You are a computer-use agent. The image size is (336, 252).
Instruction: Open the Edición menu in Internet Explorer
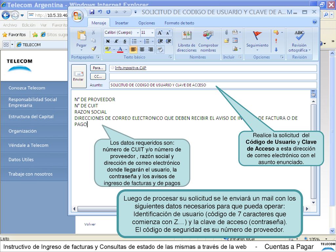[x=29, y=25]
